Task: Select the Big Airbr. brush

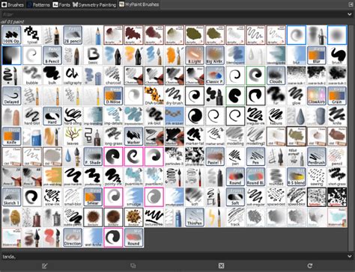Action: coord(215,55)
